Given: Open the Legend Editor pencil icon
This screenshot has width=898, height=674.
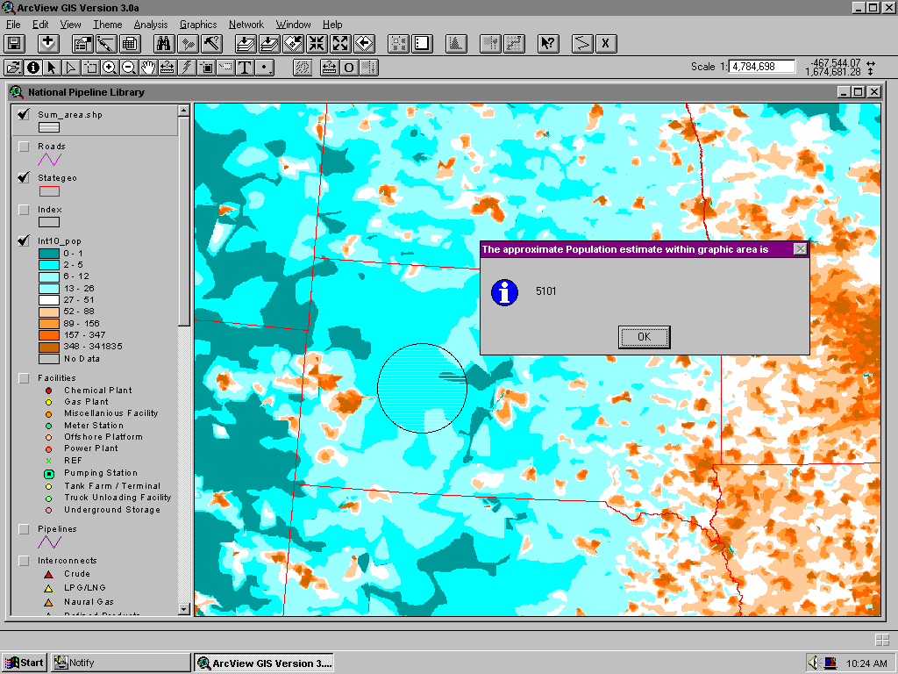Looking at the screenshot, I should coord(106,44).
